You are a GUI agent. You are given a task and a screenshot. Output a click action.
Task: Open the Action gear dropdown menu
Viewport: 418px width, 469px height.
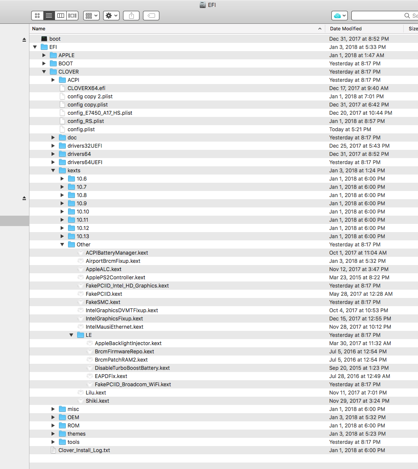pos(111,16)
